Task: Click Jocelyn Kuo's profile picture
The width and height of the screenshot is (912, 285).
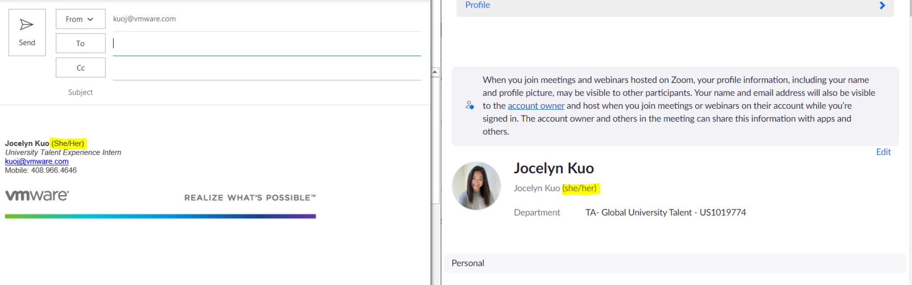Action: coord(476,186)
